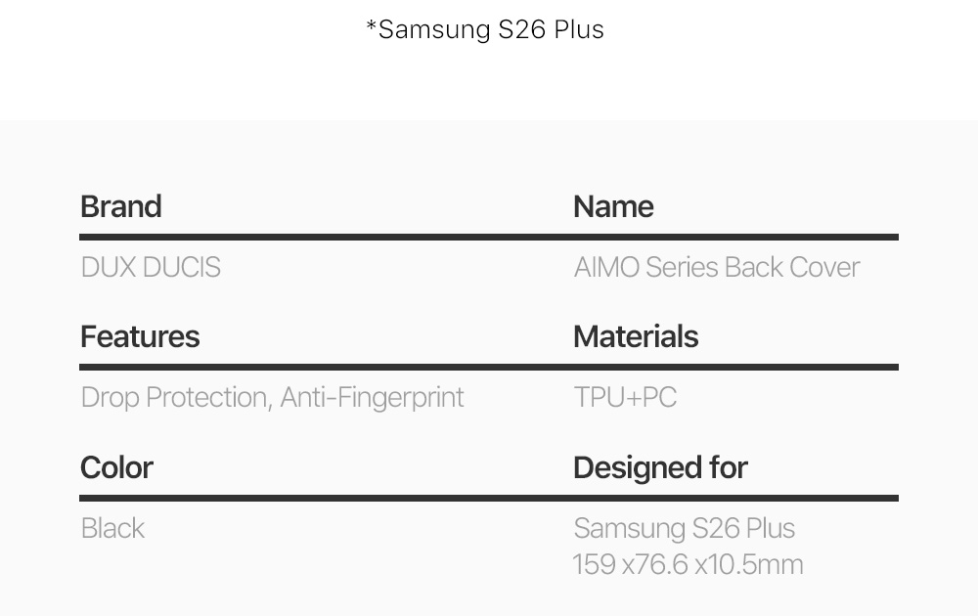Click the Designed for label

coord(660,467)
